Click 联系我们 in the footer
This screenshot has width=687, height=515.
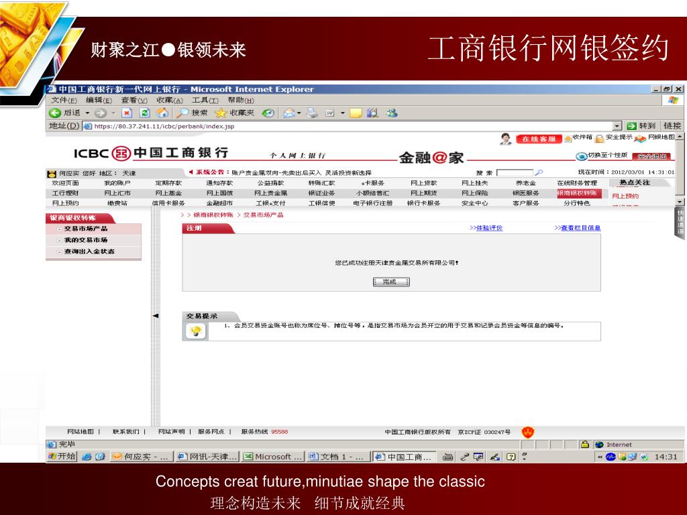pos(125,432)
